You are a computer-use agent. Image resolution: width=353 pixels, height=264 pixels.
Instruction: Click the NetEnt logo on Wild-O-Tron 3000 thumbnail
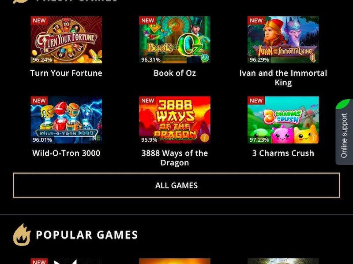click(x=97, y=138)
